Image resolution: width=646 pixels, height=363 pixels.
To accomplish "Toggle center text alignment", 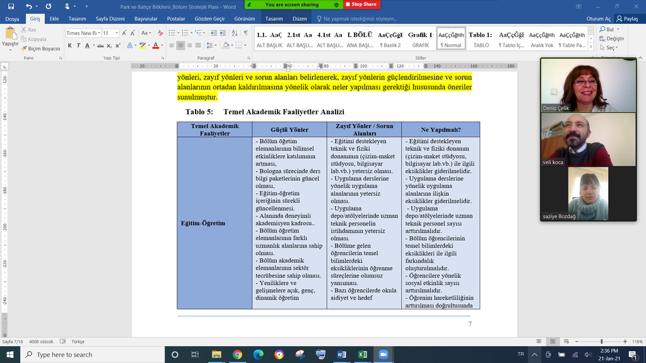I will point(180,45).
